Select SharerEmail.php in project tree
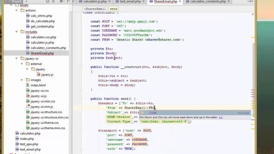 pos(42,53)
